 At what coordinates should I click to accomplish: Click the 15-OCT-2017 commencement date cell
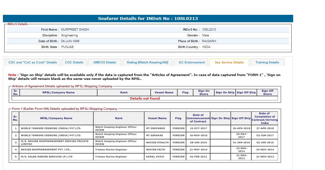(198, 128)
